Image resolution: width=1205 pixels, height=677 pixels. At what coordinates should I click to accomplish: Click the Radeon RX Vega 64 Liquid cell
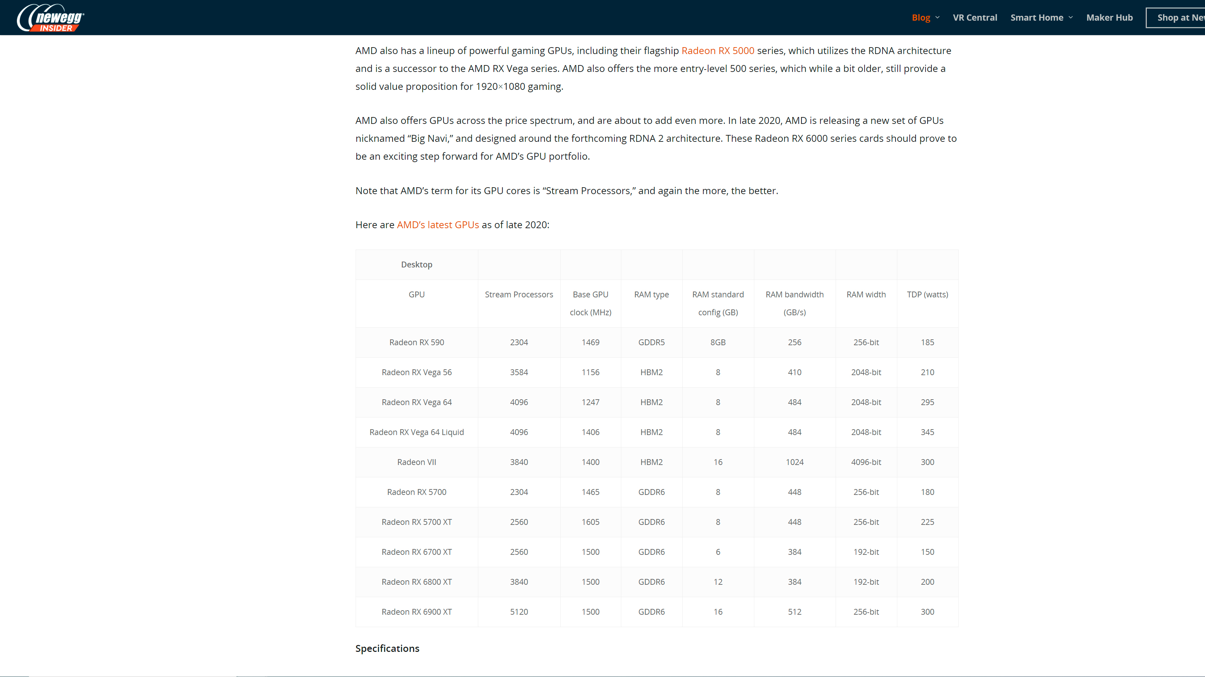[416, 432]
